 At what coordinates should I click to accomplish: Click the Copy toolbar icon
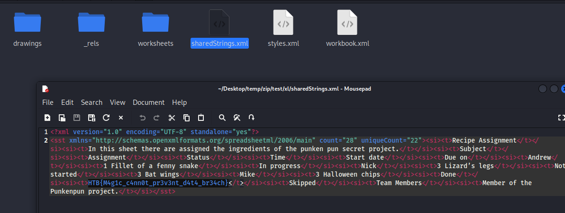tap(186, 118)
